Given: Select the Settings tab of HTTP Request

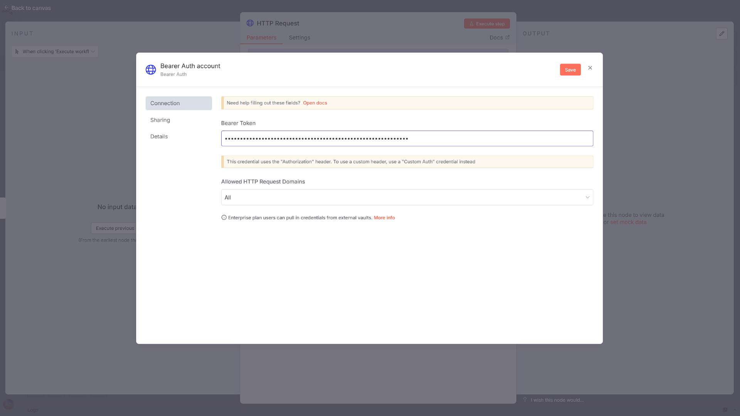Looking at the screenshot, I should (299, 37).
